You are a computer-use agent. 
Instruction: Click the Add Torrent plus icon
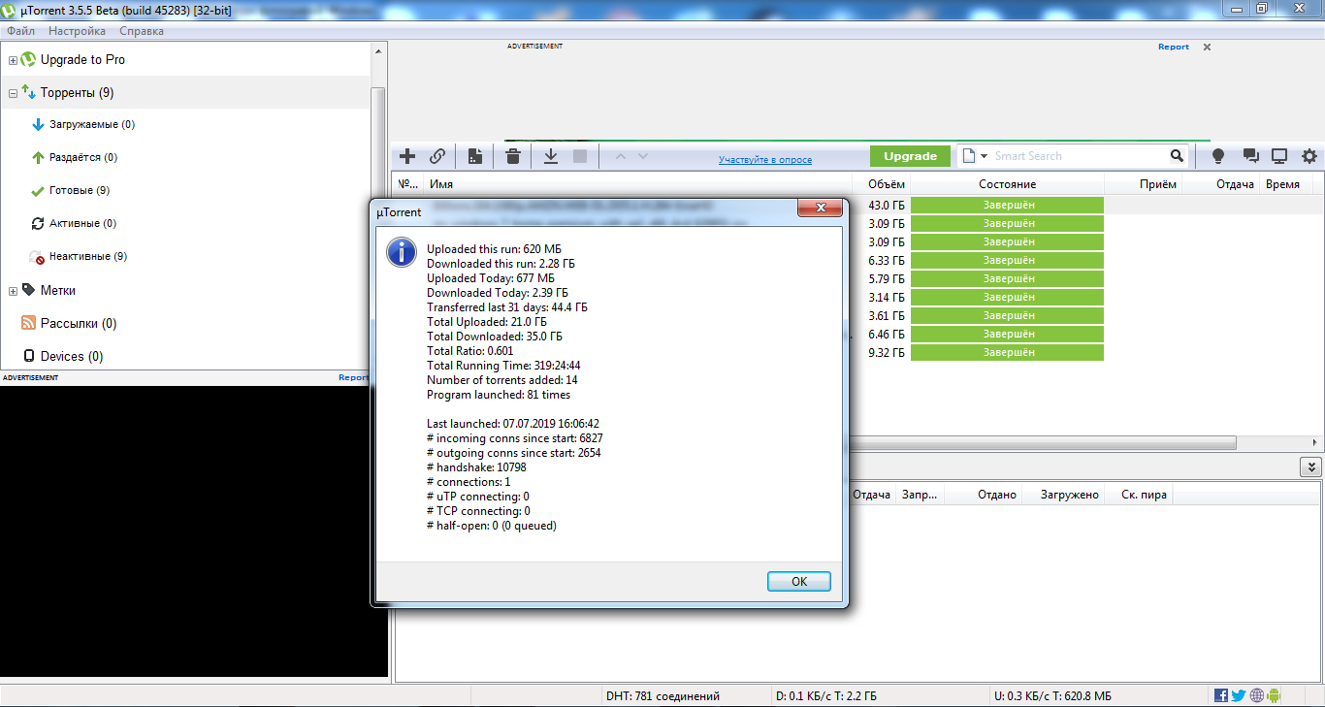pyautogui.click(x=407, y=156)
